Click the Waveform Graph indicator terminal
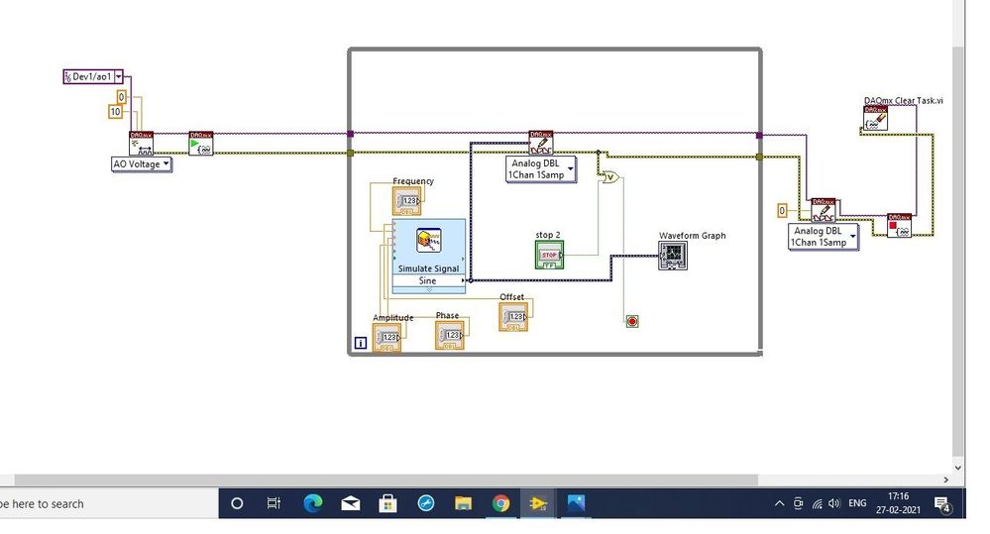This screenshot has height=534, width=990. coord(673,256)
